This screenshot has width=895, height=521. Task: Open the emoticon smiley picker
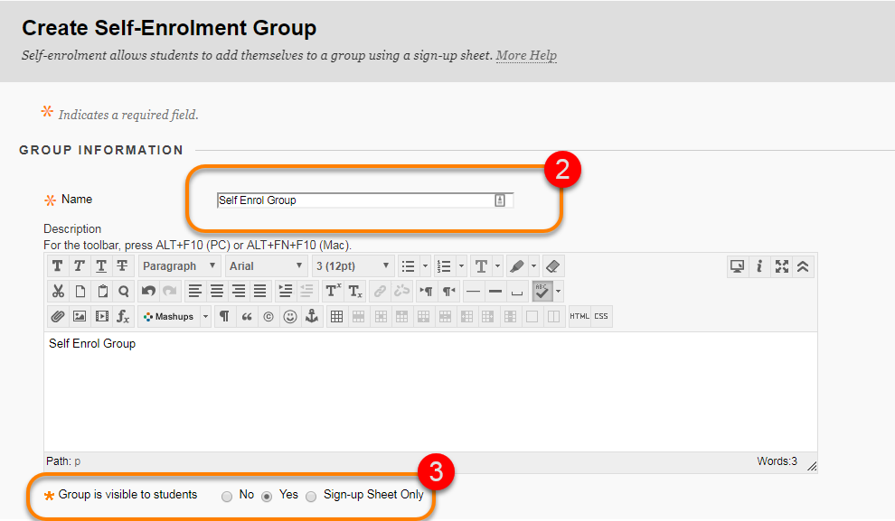pyautogui.click(x=290, y=316)
